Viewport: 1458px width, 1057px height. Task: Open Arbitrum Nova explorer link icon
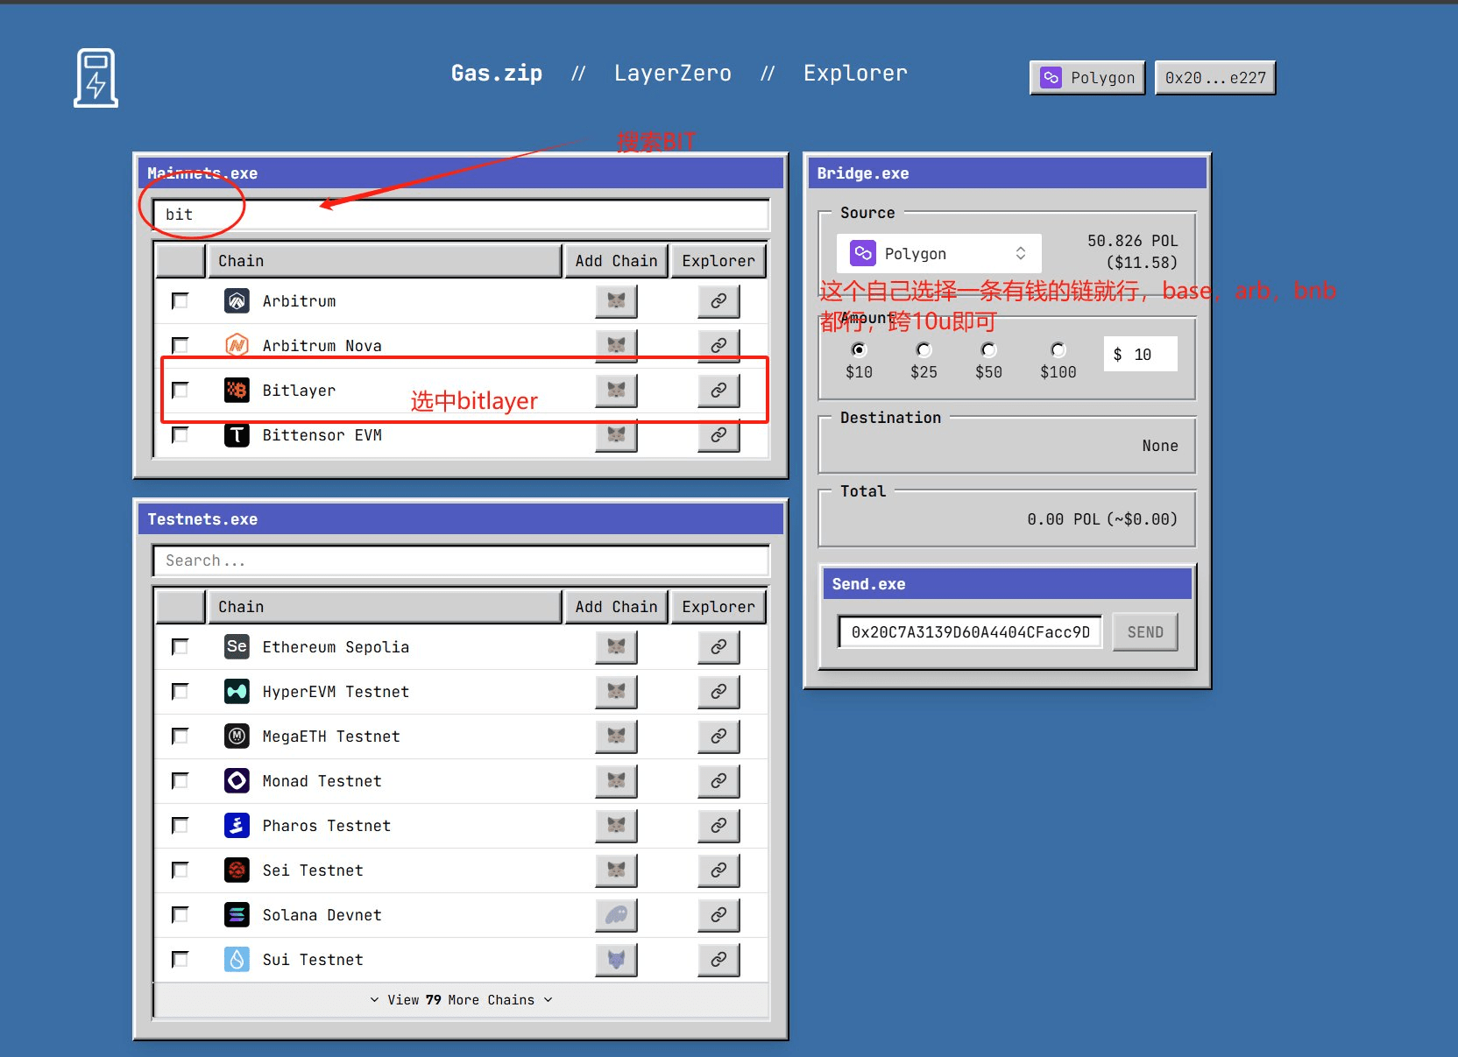pyautogui.click(x=718, y=346)
